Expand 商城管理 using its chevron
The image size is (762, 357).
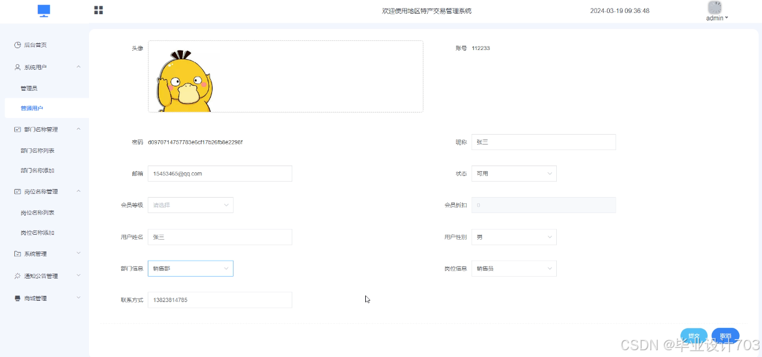[78, 298]
